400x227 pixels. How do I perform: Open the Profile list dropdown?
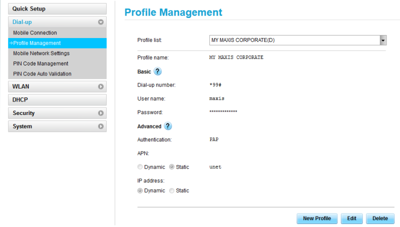[294, 40]
